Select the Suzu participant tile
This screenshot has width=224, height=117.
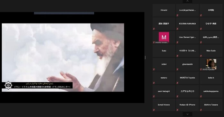[x=164, y=51]
